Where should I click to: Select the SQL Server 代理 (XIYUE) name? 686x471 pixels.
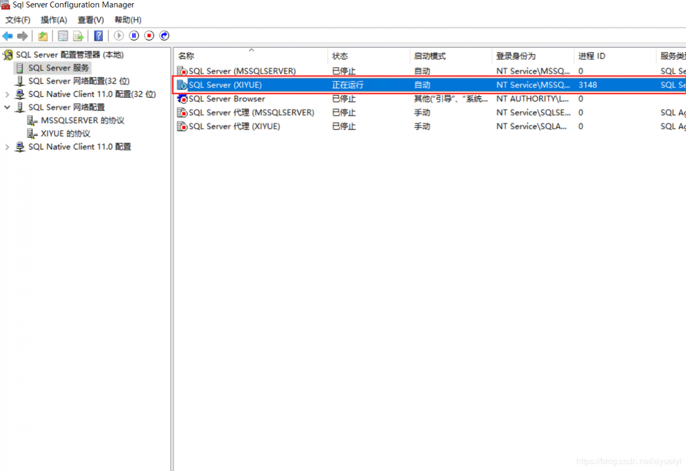point(234,127)
